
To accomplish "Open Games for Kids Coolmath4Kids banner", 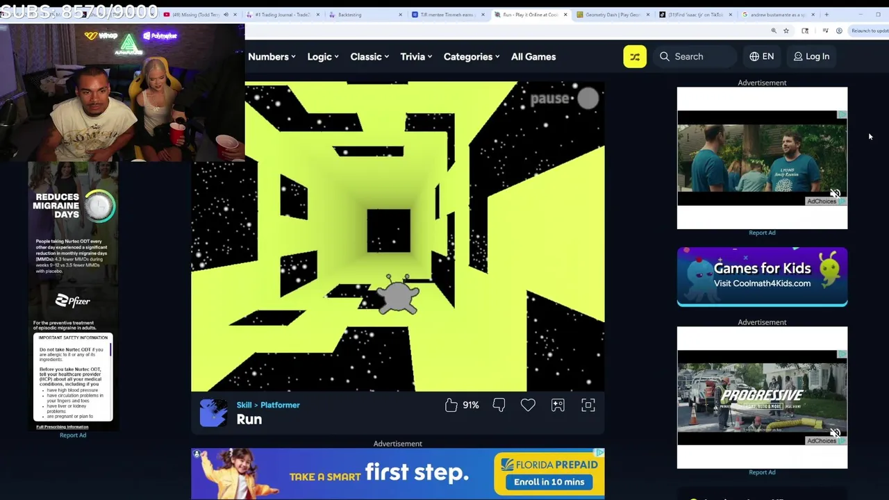I will pyautogui.click(x=762, y=276).
